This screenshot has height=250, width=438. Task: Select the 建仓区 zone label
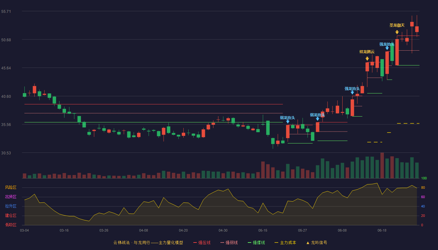point(11,216)
